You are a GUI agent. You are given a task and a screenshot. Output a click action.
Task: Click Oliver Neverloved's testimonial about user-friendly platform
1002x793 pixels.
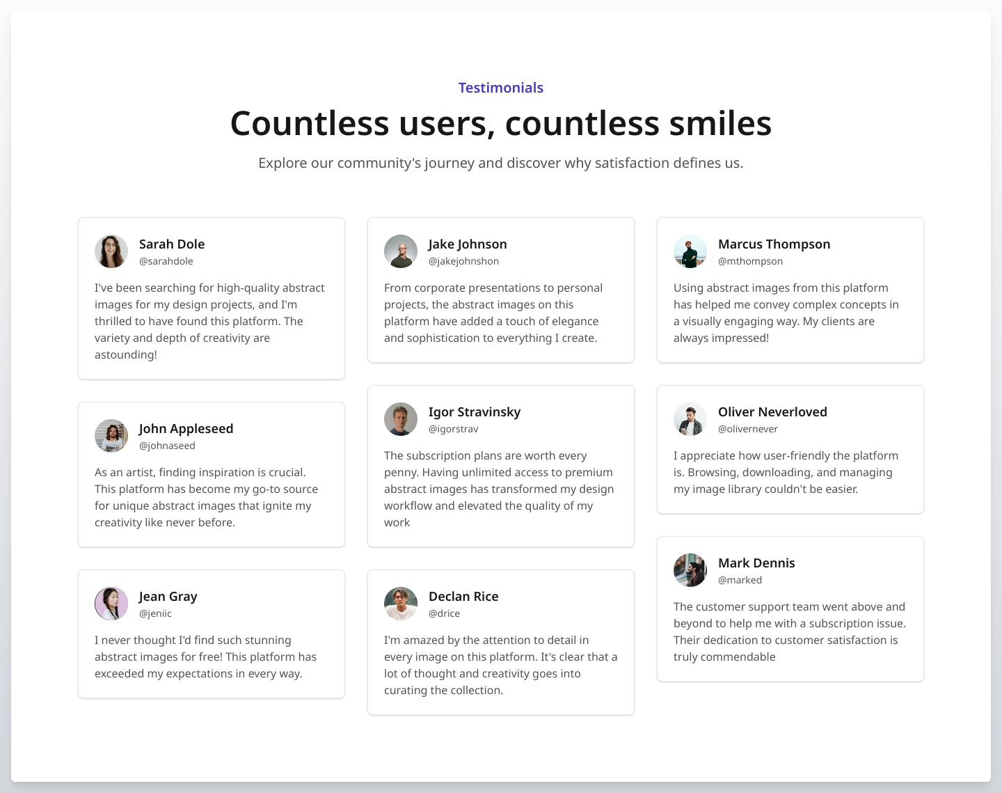click(x=786, y=472)
